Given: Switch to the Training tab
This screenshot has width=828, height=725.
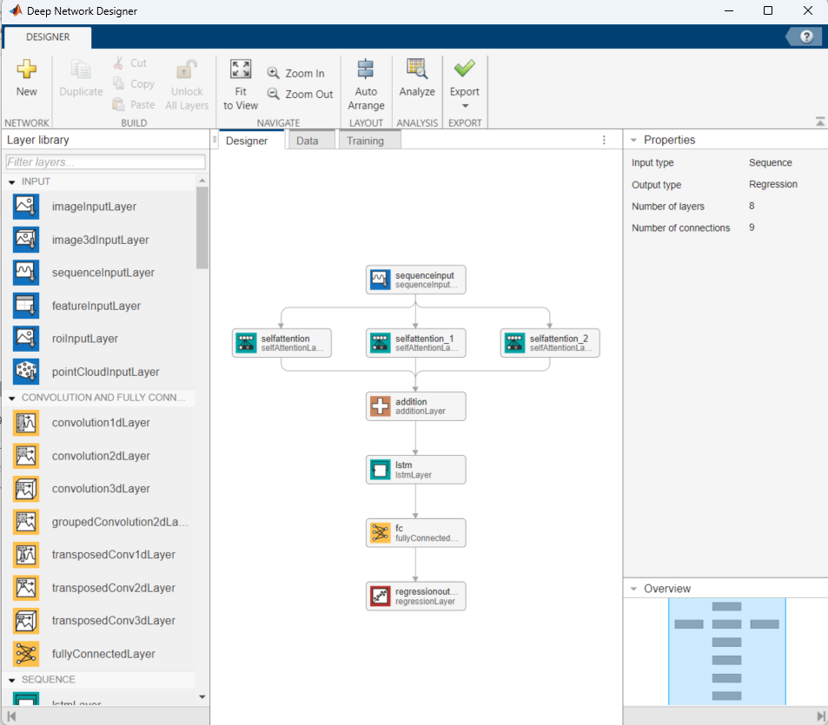Looking at the screenshot, I should [x=366, y=141].
